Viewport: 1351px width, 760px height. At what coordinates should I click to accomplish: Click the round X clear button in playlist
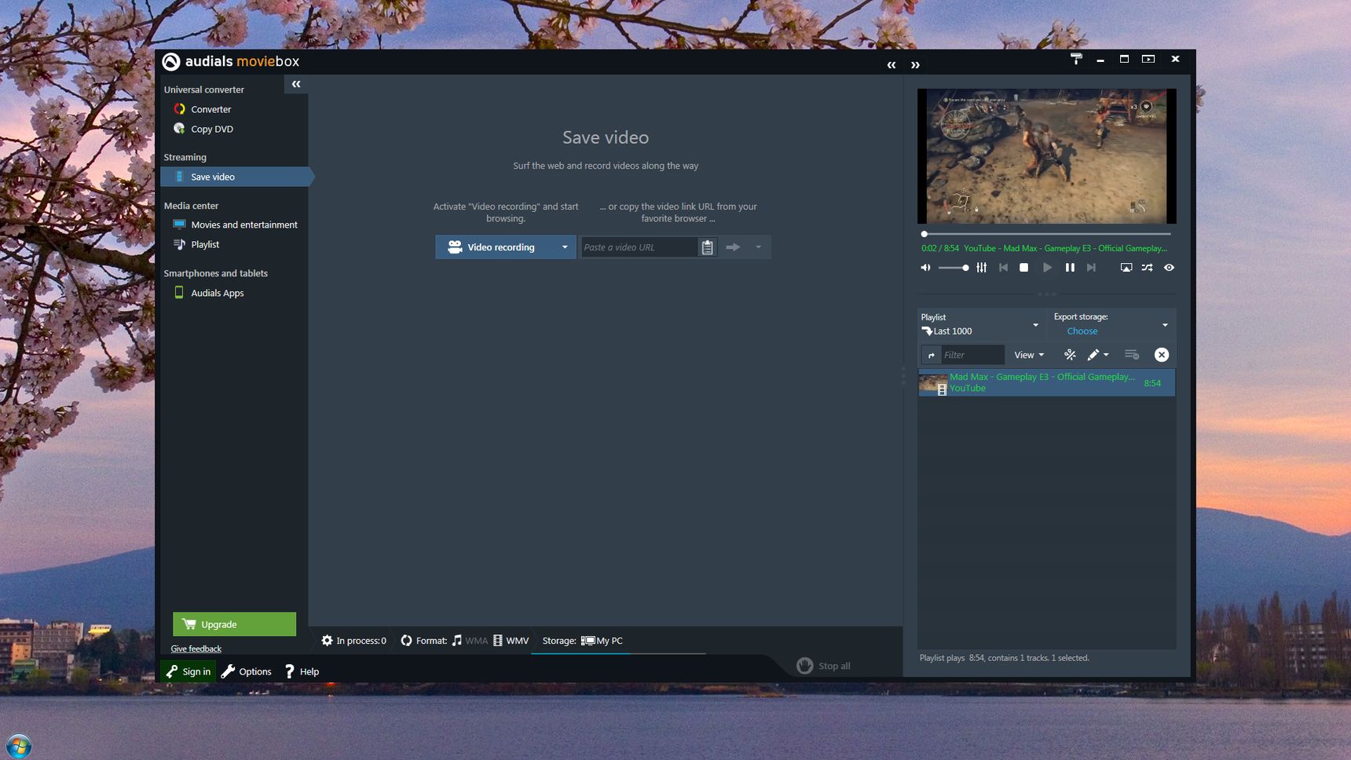(1162, 355)
